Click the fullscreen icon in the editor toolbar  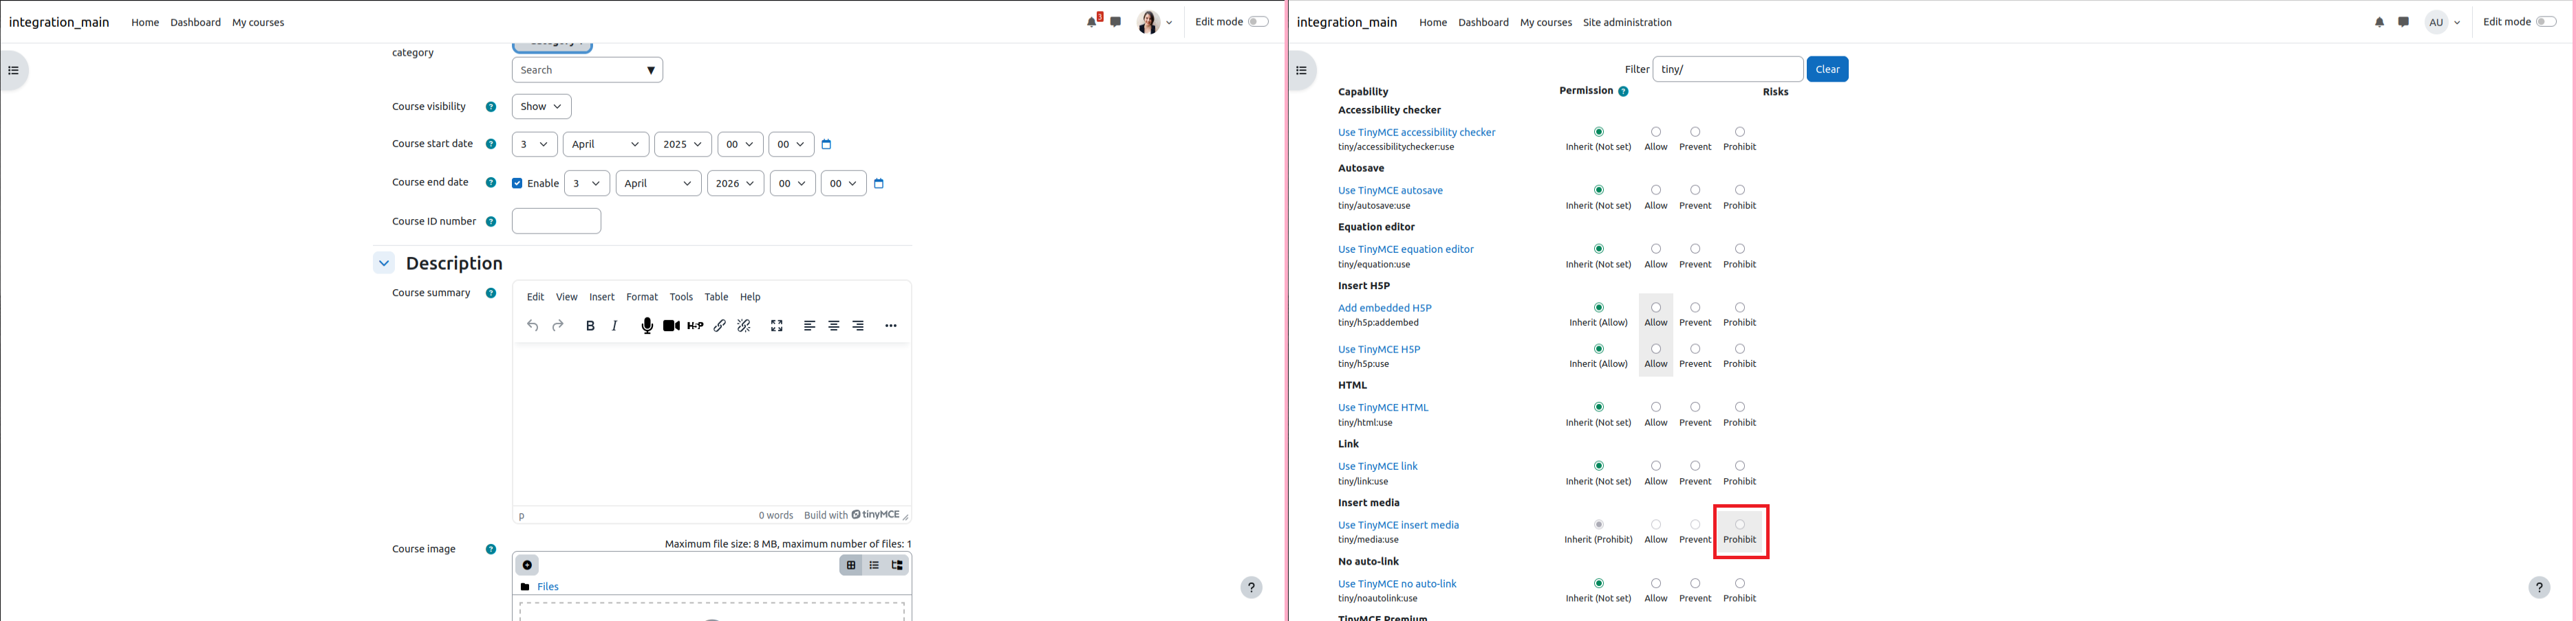[x=777, y=326]
